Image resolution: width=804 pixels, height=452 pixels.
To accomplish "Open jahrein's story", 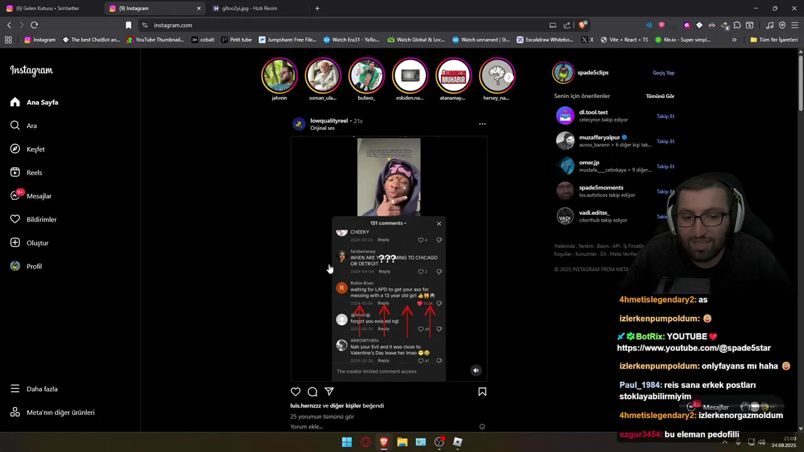I will click(x=279, y=75).
